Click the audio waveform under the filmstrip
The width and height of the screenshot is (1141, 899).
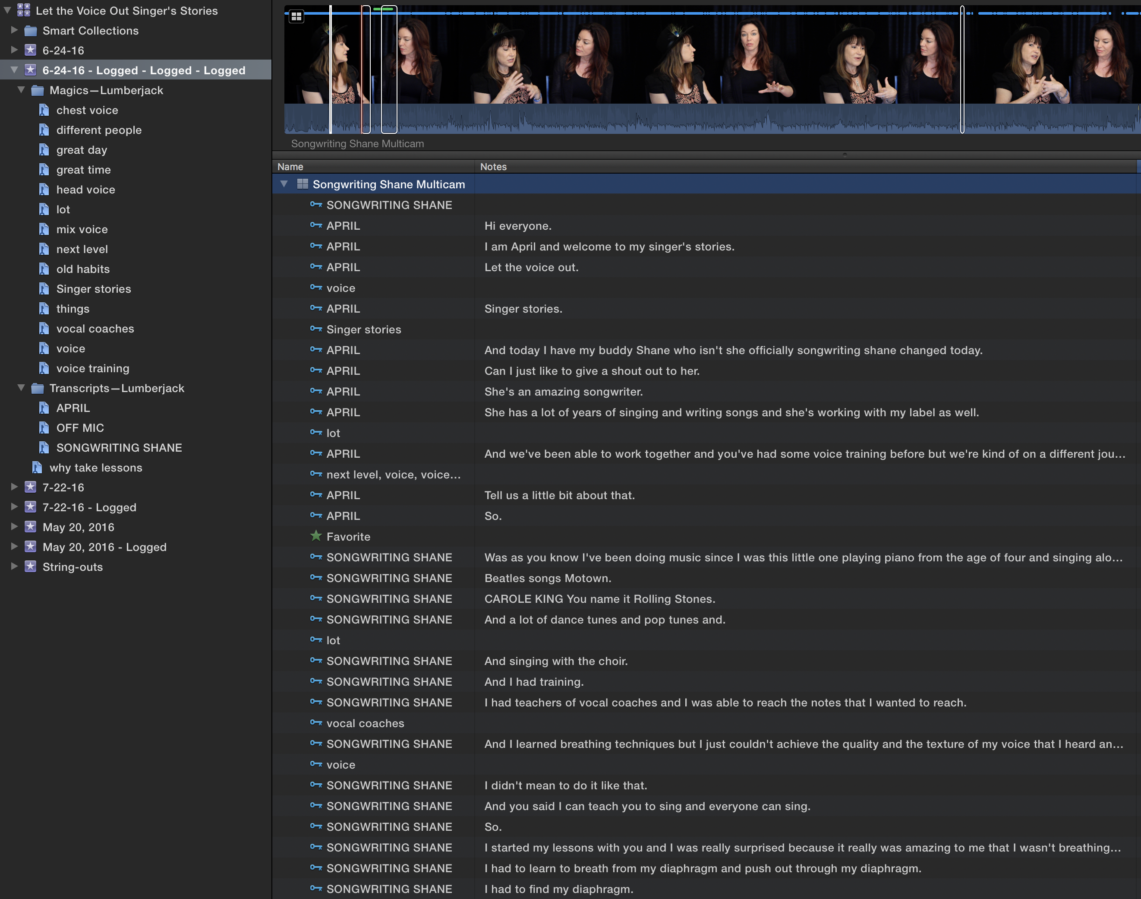(x=712, y=118)
